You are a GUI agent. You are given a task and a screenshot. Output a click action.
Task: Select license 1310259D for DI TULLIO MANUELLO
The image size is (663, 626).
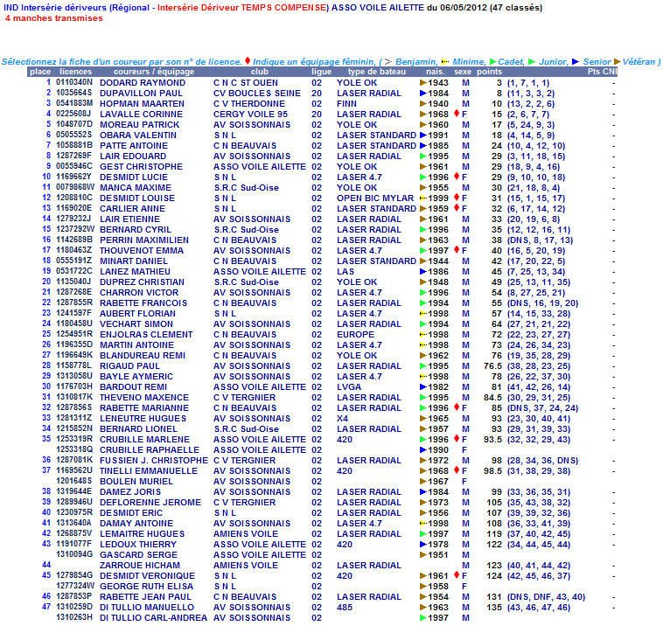74,607
